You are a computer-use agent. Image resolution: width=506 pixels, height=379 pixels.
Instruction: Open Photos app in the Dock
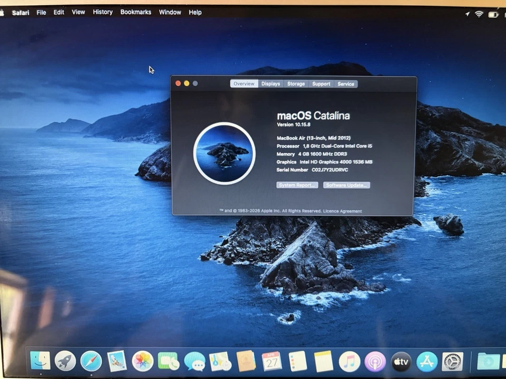[143, 361]
